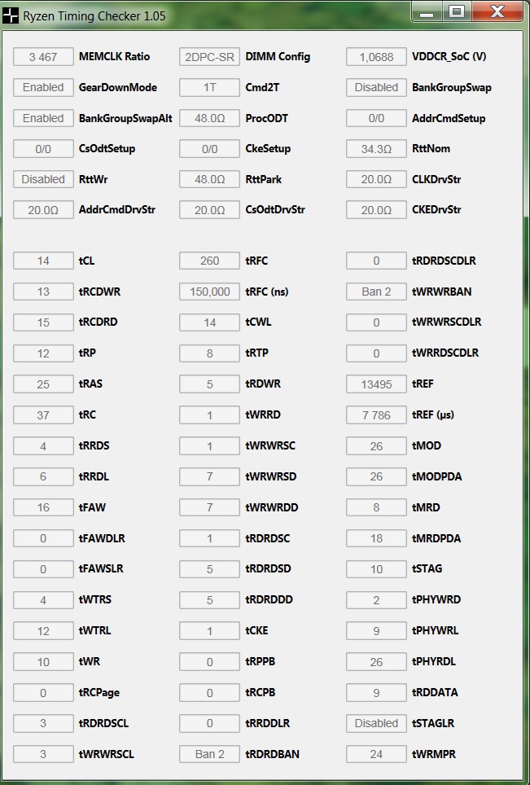The height and width of the screenshot is (785, 530).
Task: Click the ProcODT 48.0Ω field
Action: [x=210, y=119]
